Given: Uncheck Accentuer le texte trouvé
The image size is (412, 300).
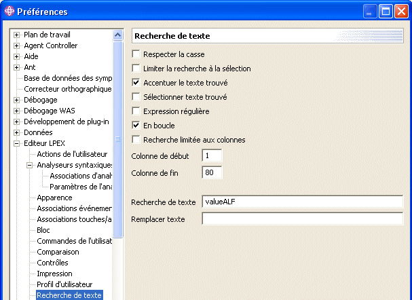Looking at the screenshot, I should coord(136,83).
